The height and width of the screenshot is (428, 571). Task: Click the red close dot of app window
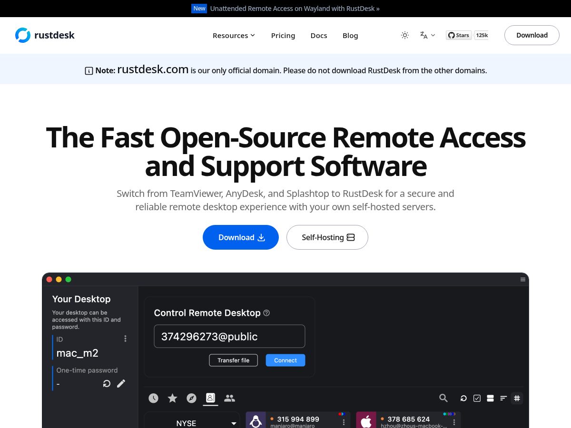[49, 280]
